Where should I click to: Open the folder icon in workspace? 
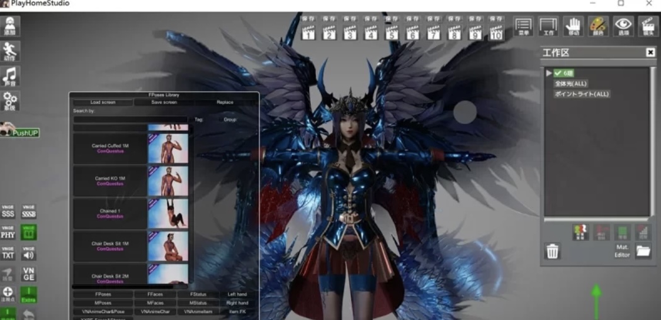pyautogui.click(x=643, y=251)
